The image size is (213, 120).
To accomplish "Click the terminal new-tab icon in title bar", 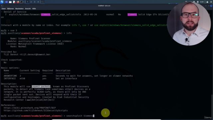I will click(2, 6).
